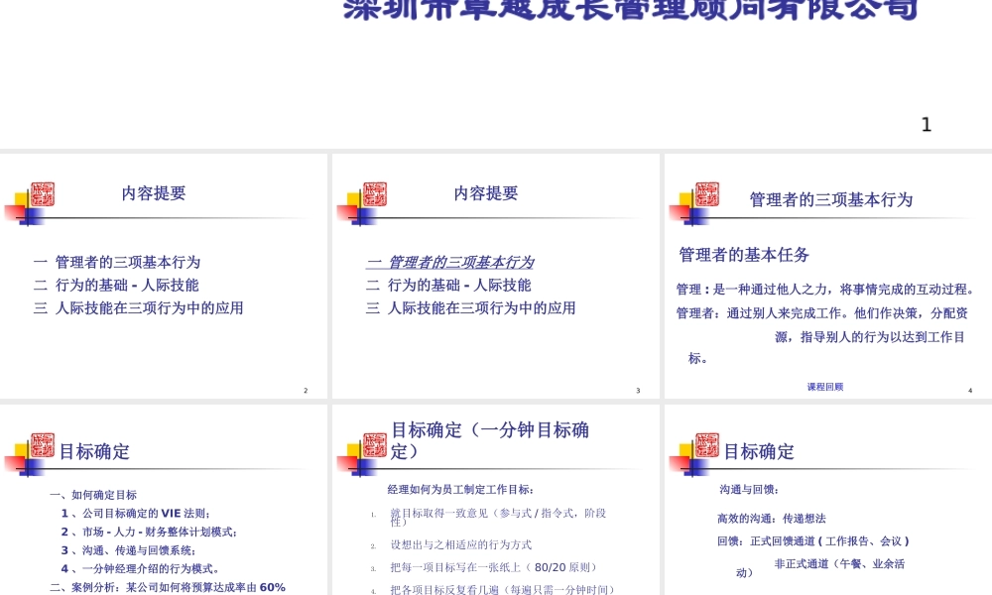Click item 把每一项目标写在一张纸上
The width and height of the screenshot is (992, 595).
point(493,567)
